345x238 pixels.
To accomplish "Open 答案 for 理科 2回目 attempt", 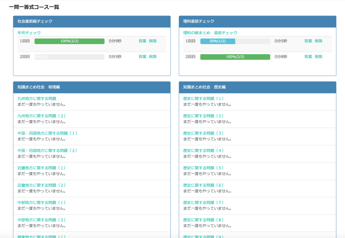I will (x=308, y=56).
